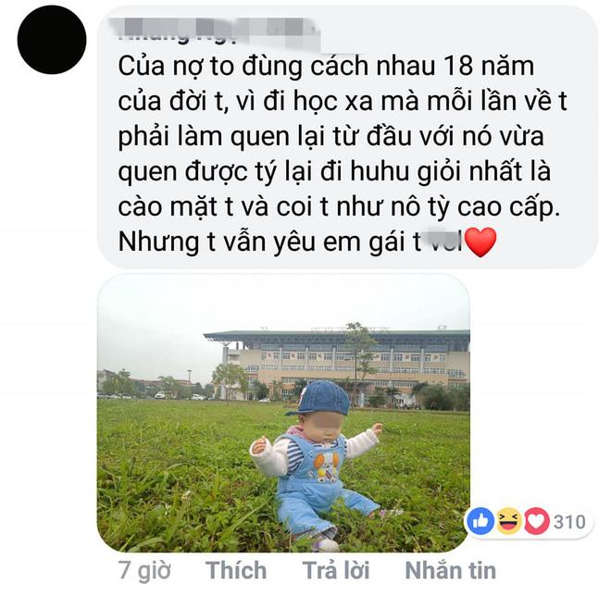Open reactions list showing 310 count
Viewport: 611px width, 596px height.
tap(569, 522)
